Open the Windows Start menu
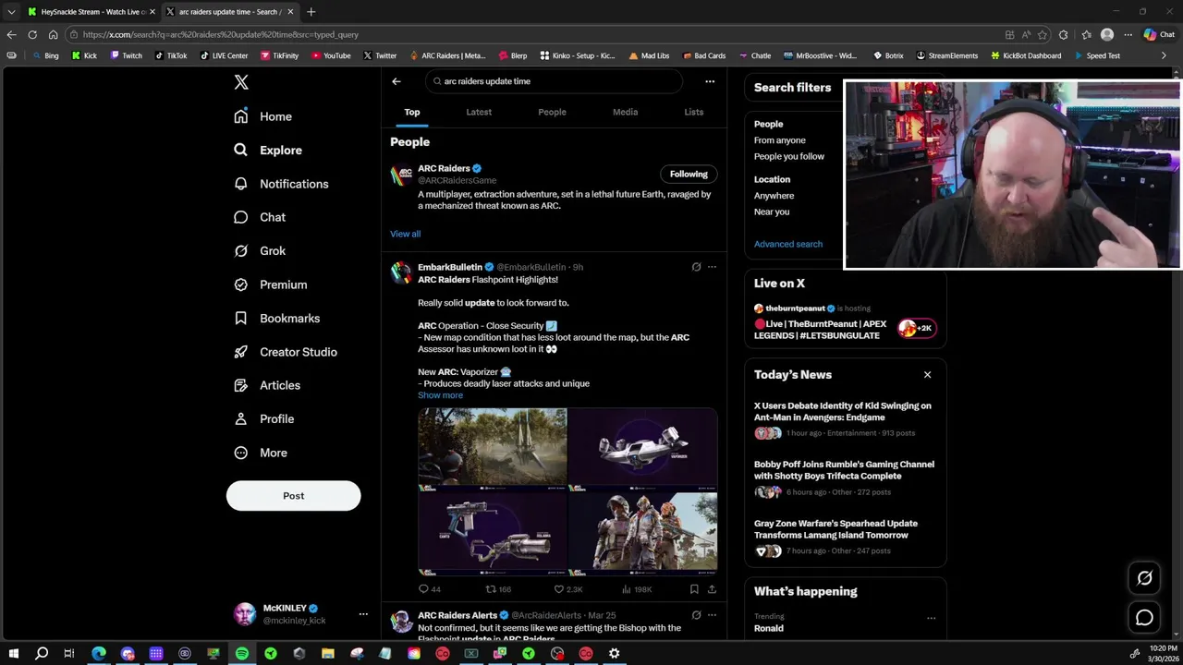The width and height of the screenshot is (1183, 665). coord(13,654)
